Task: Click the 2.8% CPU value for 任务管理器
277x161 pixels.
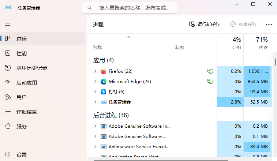Action: pyautogui.click(x=230, y=102)
